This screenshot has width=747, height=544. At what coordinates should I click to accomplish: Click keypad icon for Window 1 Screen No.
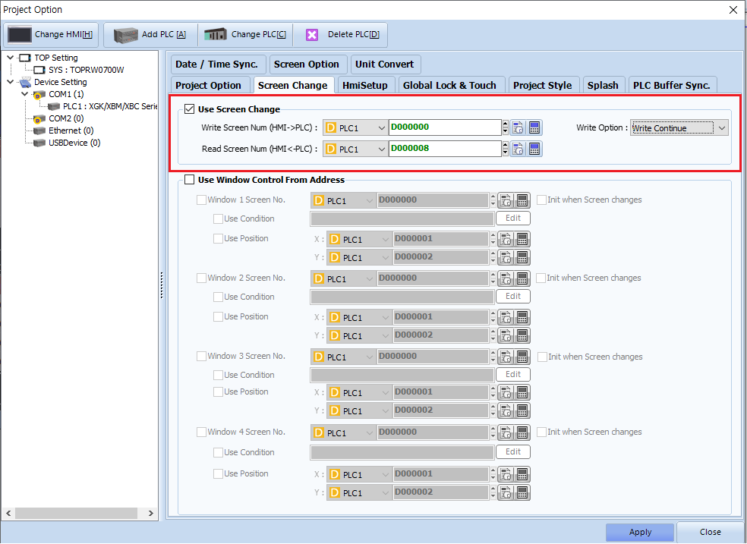point(522,200)
